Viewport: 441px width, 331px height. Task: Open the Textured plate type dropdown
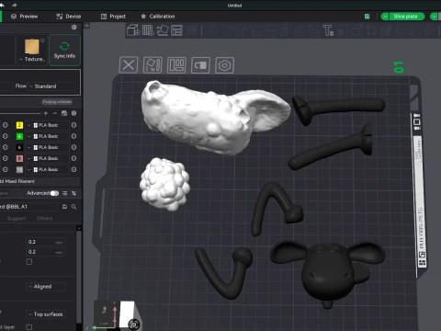31,50
